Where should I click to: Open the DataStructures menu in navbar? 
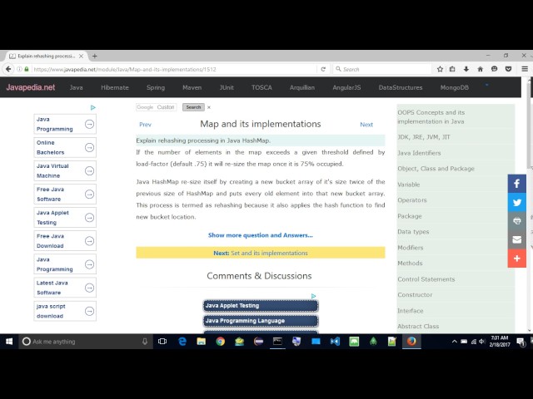click(401, 87)
